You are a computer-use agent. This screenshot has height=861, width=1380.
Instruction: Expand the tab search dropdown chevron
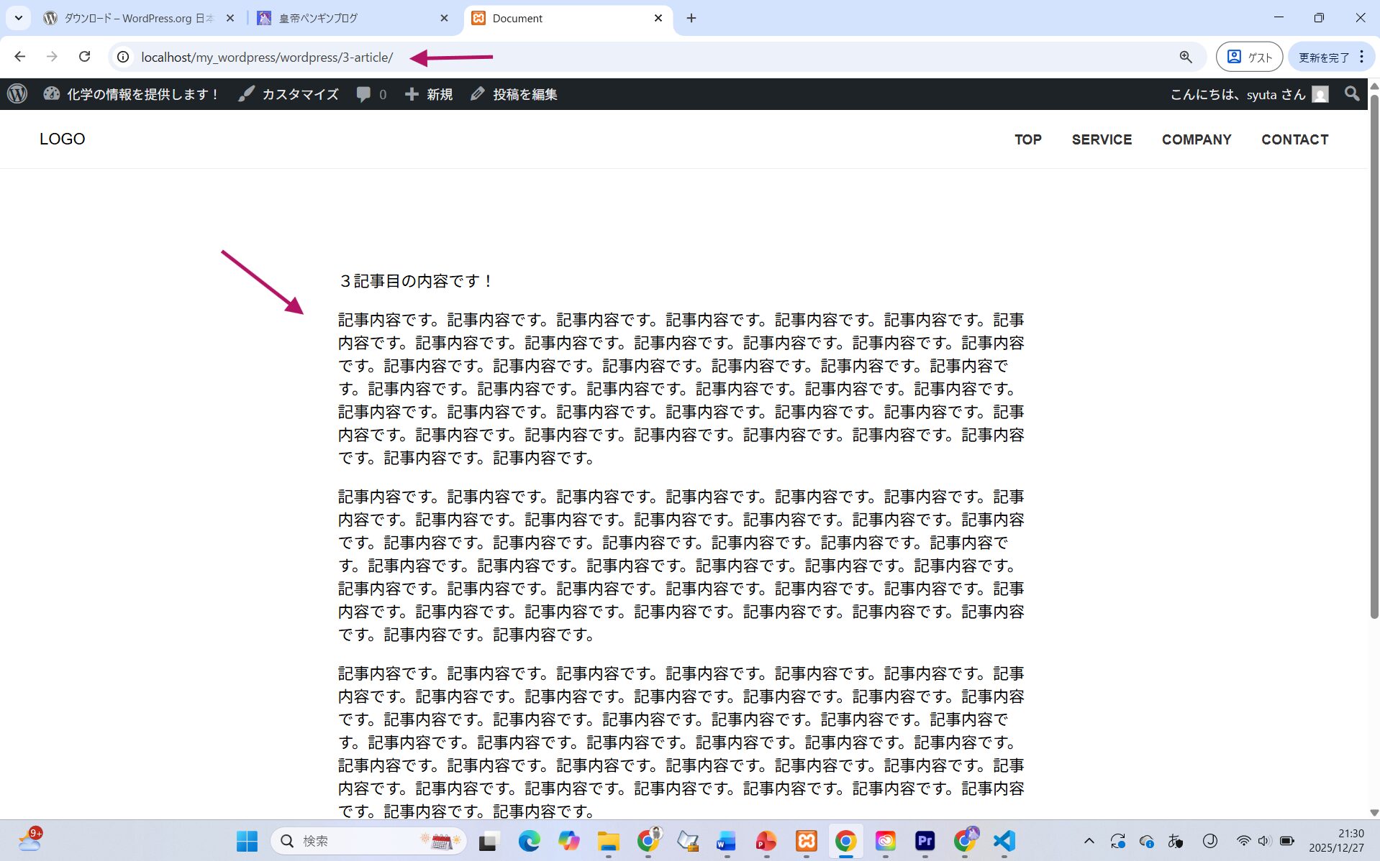click(19, 18)
